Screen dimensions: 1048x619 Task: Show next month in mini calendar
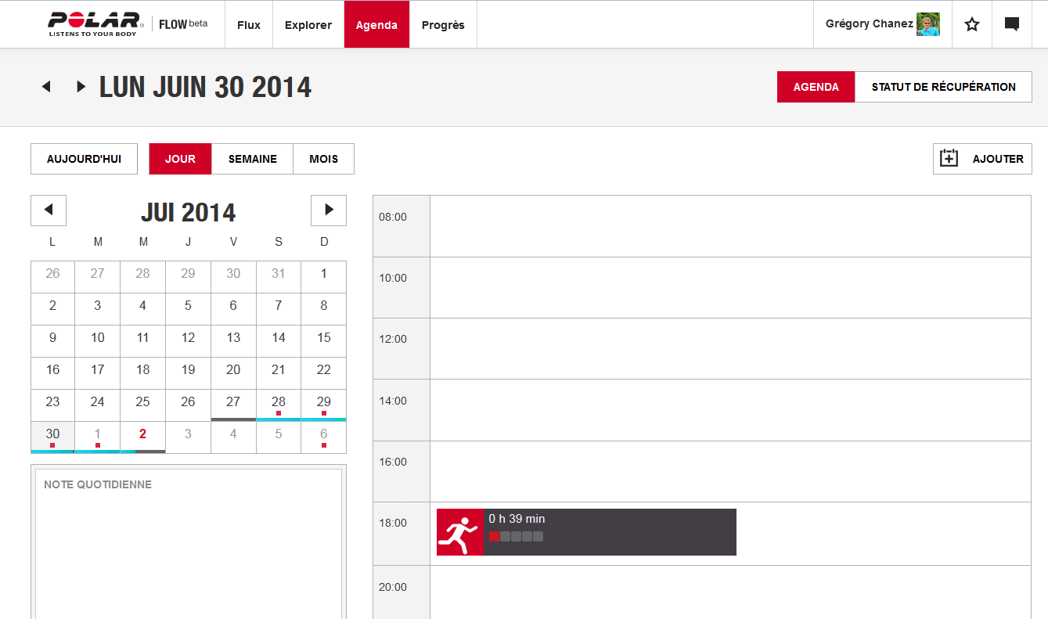coord(329,210)
